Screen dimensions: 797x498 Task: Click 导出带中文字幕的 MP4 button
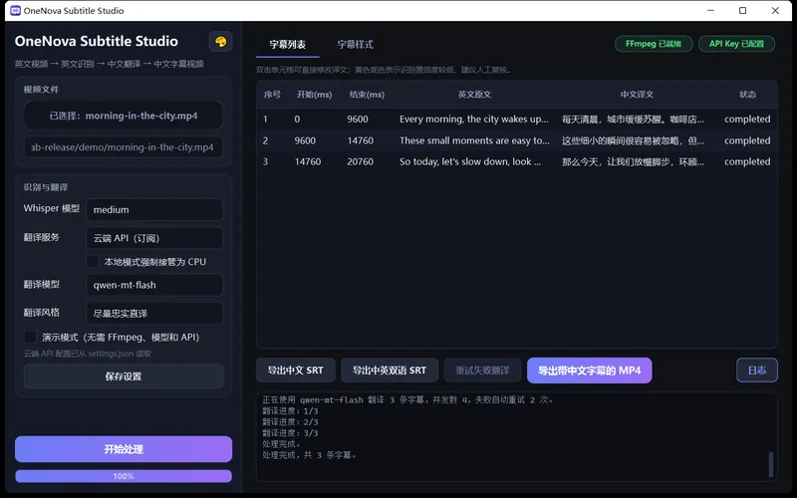[x=590, y=371]
